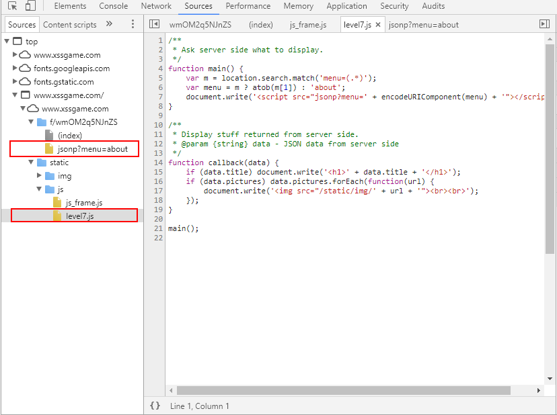557x415 pixels.
Task: Open the Sources pane three-dot menu
Action: [133, 24]
